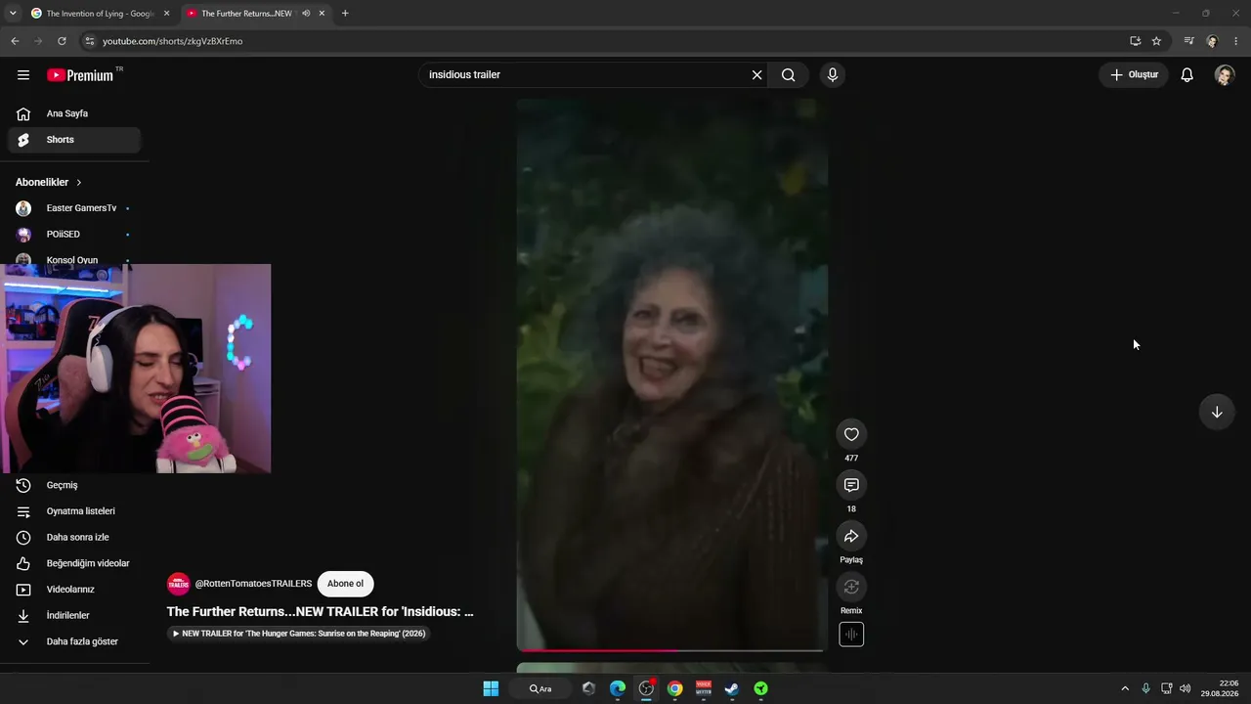Open the Short's sound waveform tile
This screenshot has height=704, width=1251.
[851, 635]
